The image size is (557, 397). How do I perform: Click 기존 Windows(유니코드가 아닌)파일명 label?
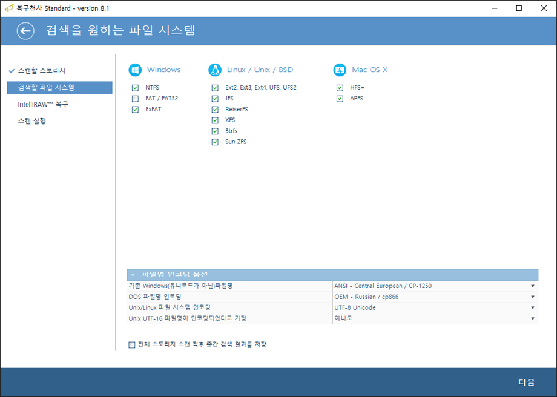click(x=180, y=286)
